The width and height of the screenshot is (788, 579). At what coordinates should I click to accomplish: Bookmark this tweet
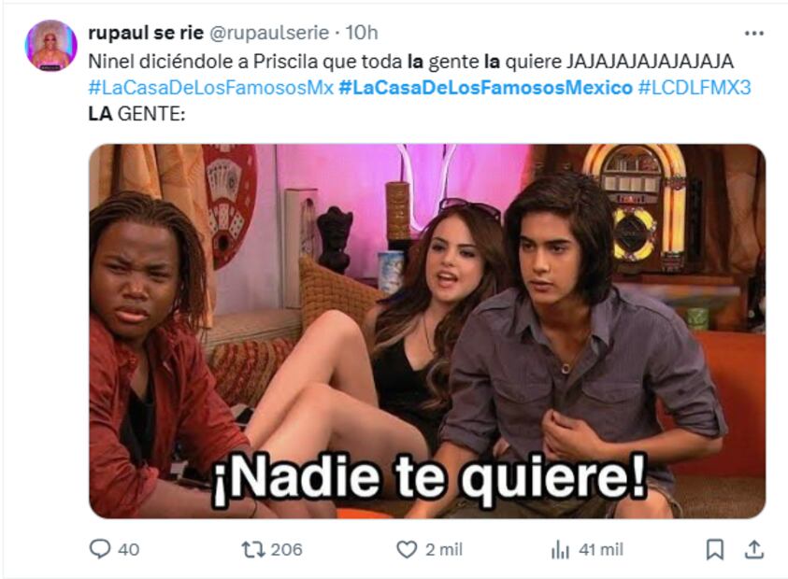(x=715, y=549)
